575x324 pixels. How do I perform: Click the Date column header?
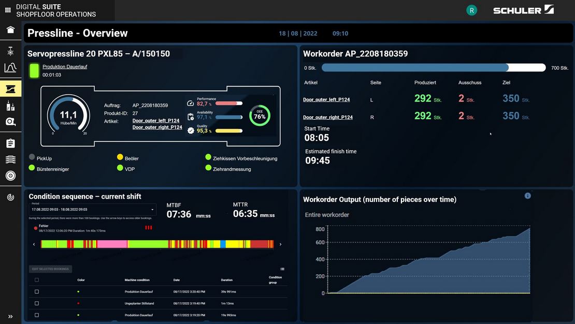click(x=177, y=280)
